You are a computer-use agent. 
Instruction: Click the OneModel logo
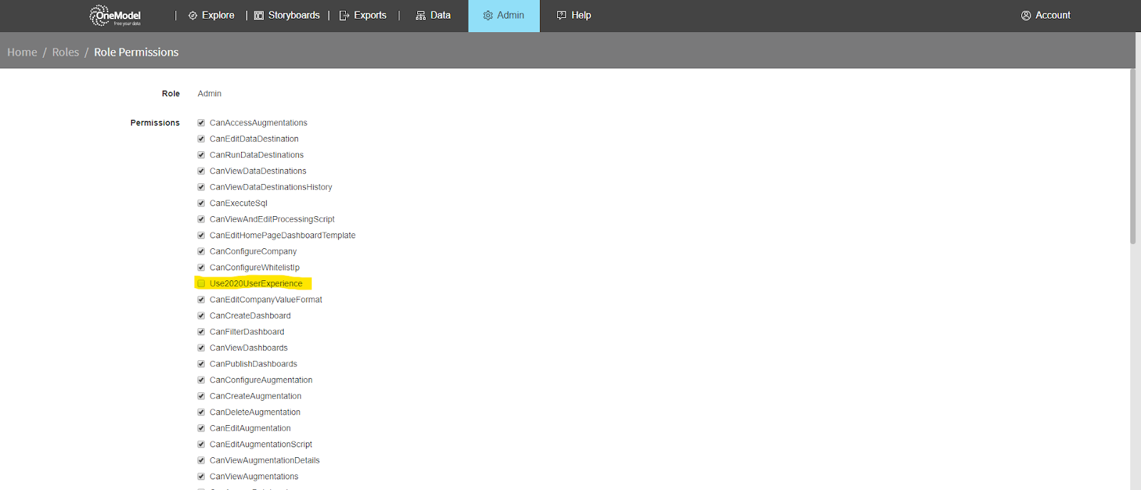115,16
